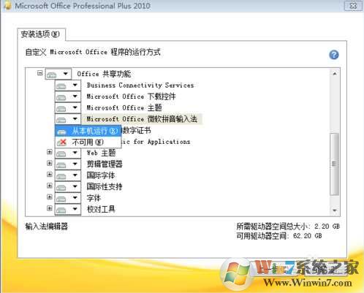Select the 国际字体 label

101,175
